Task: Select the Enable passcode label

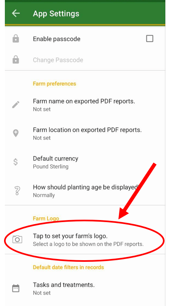Action: click(56, 39)
